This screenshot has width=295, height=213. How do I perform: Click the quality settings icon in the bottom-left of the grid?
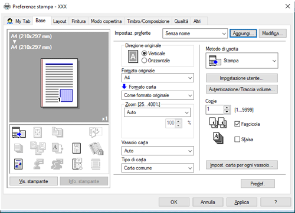[18, 164]
